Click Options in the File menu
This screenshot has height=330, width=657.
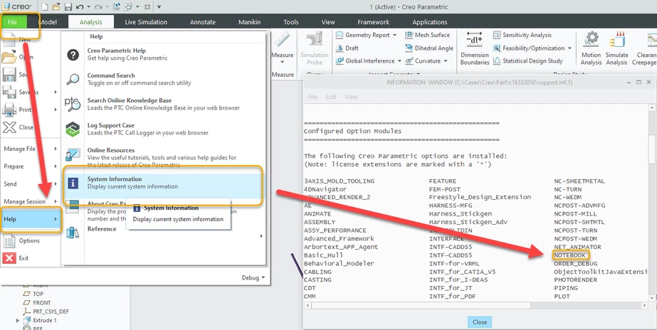31,241
